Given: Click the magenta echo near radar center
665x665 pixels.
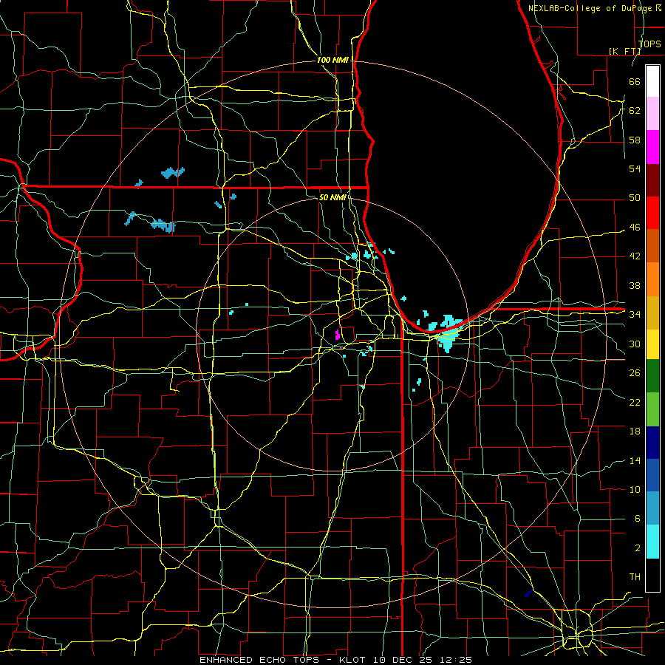Looking at the screenshot, I should tap(338, 335).
